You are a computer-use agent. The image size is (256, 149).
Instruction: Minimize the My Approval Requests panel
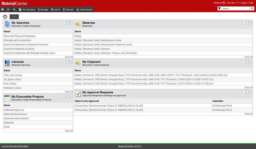[244, 92]
